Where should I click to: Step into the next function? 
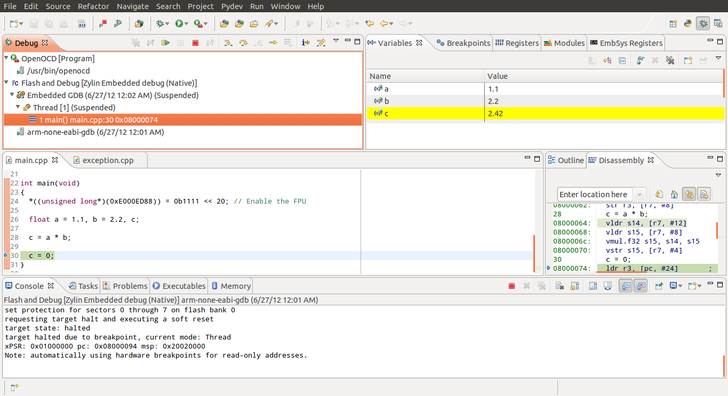(x=228, y=42)
